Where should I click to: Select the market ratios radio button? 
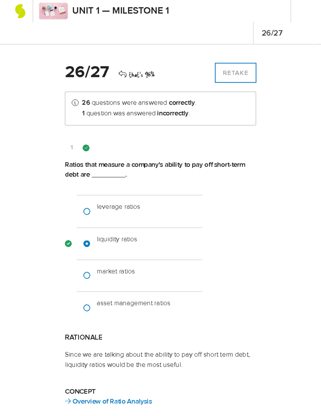[x=87, y=275]
